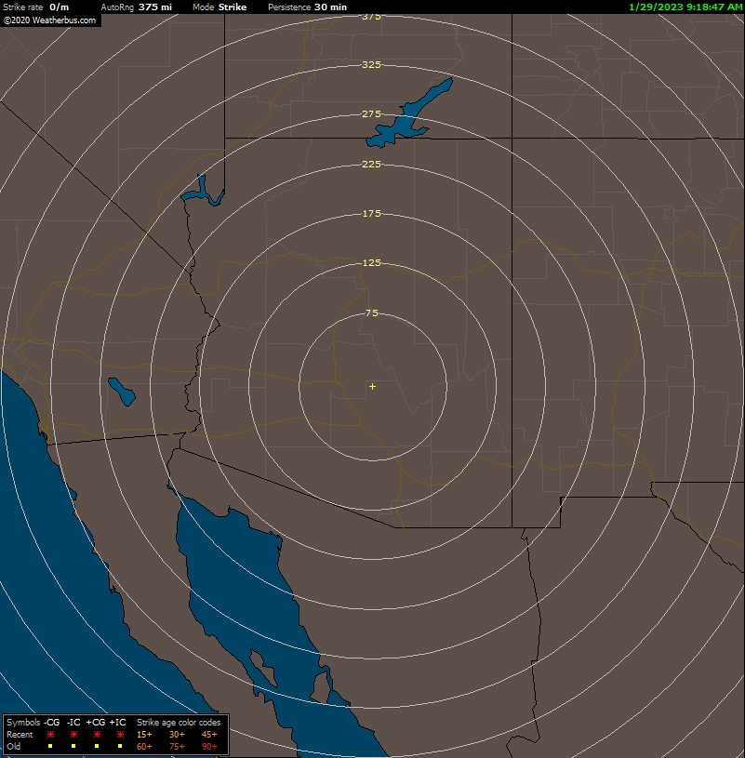The height and width of the screenshot is (758, 745).
Task: Click the Old +IC yellow square in legend
Action: click(120, 746)
